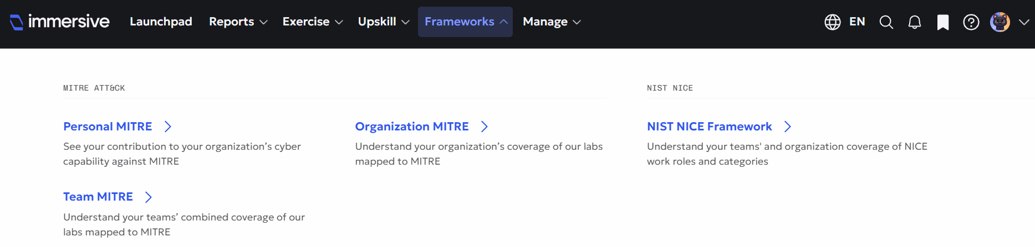
Task: Open the Team MITRE link
Action: point(98,197)
